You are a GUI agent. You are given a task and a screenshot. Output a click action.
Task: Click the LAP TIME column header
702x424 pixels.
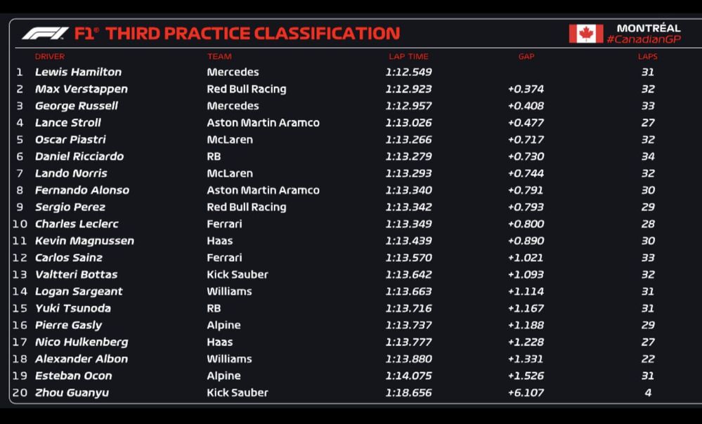(x=408, y=56)
